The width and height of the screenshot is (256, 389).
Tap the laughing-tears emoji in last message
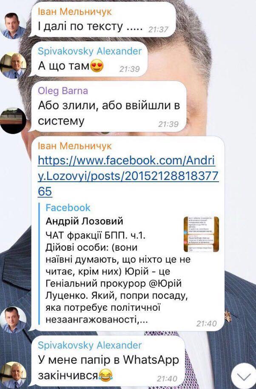[105, 375]
